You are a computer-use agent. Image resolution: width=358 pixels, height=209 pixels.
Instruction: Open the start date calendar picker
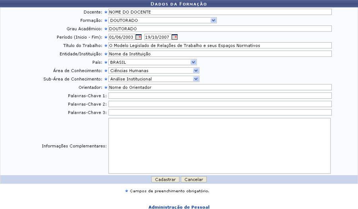[138, 37]
